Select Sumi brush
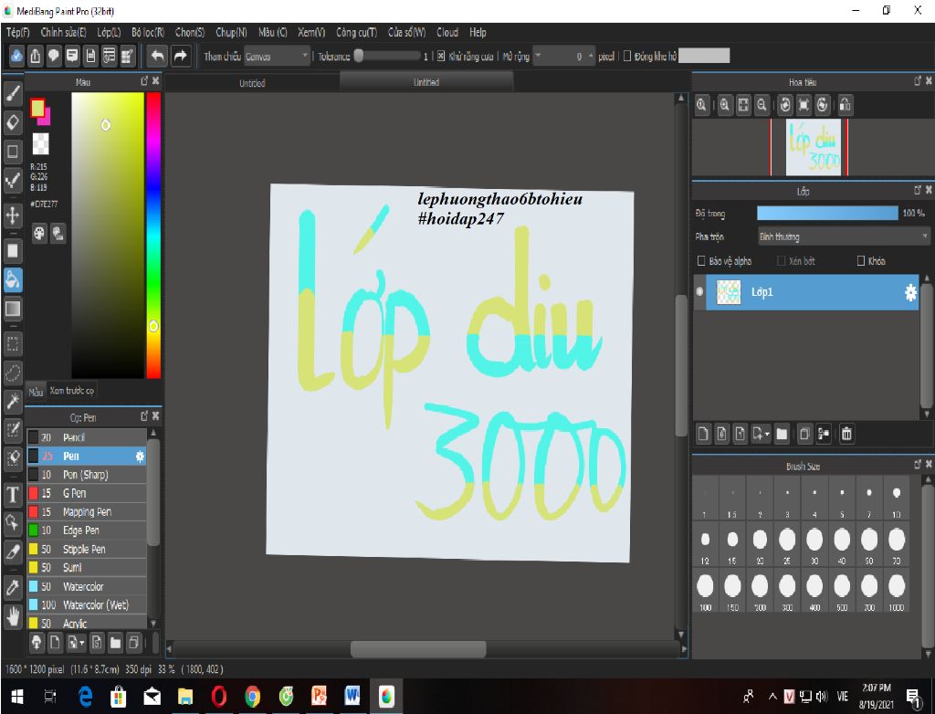The height and width of the screenshot is (714, 935). pyautogui.click(x=87, y=567)
